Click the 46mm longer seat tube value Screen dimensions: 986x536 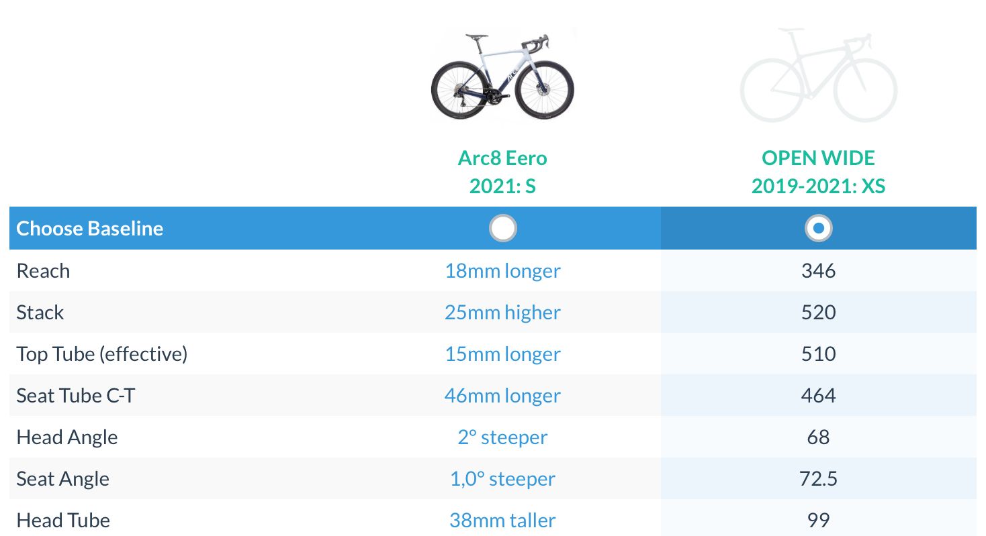tap(502, 396)
